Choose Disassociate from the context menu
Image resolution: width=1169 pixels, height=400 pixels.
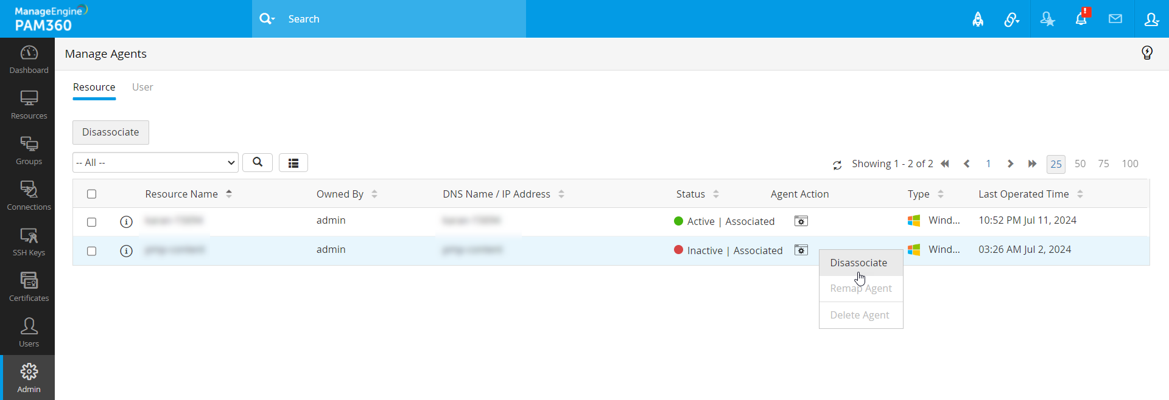tap(861, 263)
